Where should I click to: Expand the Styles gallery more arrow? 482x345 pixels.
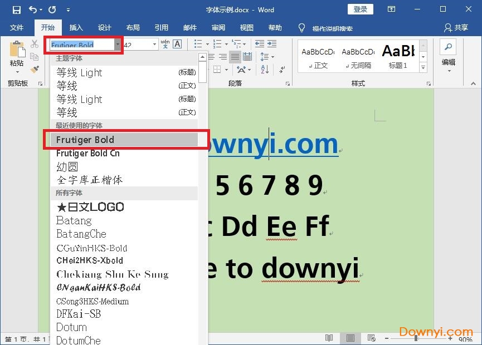point(423,67)
